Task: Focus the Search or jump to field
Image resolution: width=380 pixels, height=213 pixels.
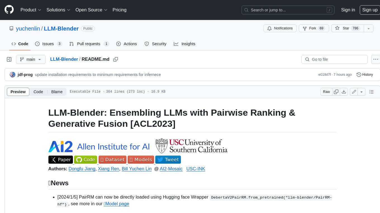Action: pos(288,10)
